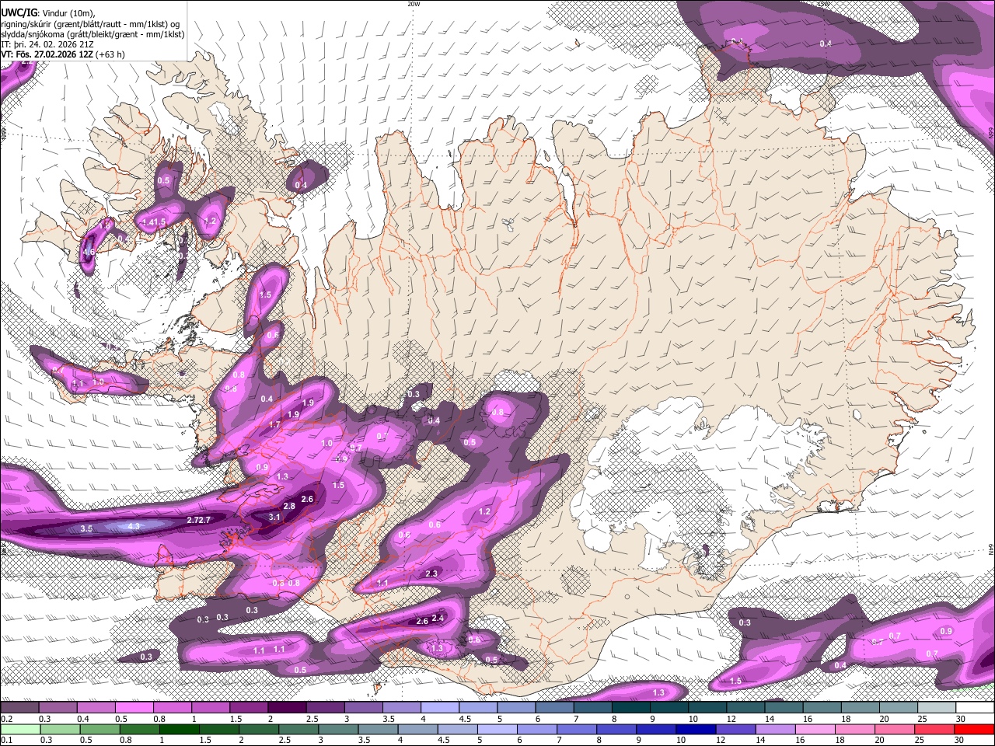Click the '4.5' label in the upper legend row
The image size is (995, 746).
465,719
